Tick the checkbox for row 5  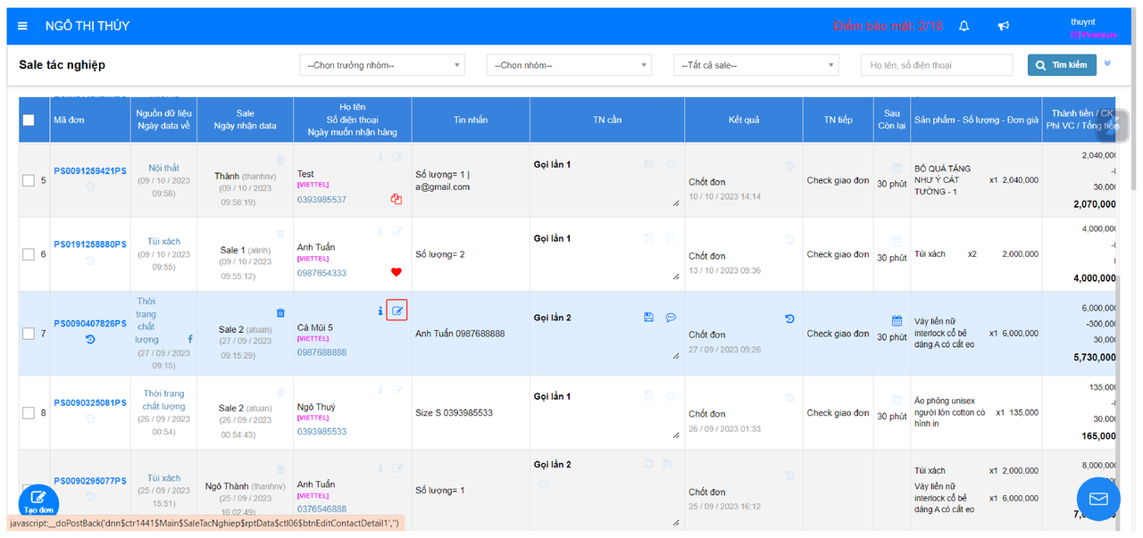tap(29, 180)
